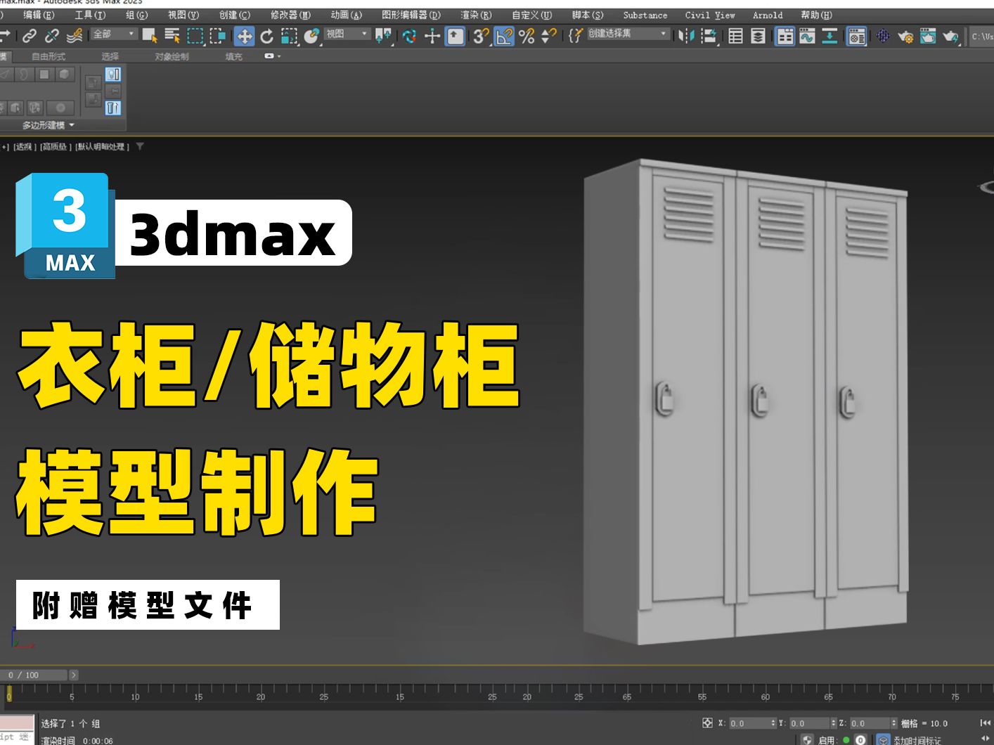Open the 组(G) menu
994x745 pixels.
click(x=136, y=15)
